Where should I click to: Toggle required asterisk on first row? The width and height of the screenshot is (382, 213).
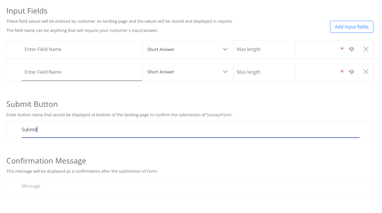(342, 49)
